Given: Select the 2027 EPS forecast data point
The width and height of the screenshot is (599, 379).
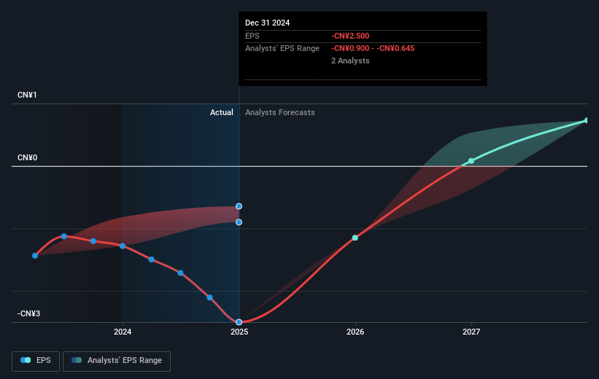Looking at the screenshot, I should pos(471,161).
